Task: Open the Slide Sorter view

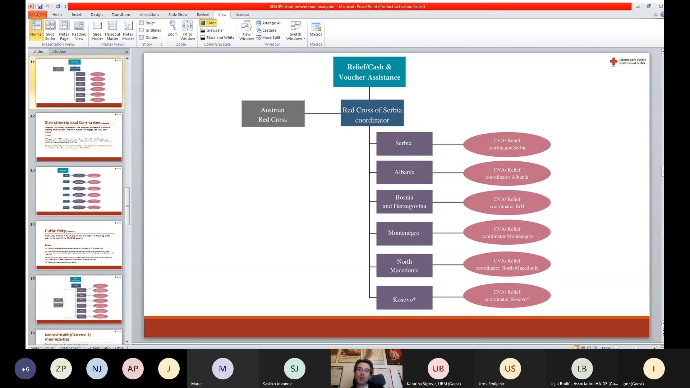Action: click(x=50, y=30)
